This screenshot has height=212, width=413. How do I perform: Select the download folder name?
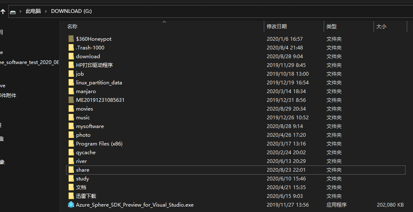[x=88, y=57]
